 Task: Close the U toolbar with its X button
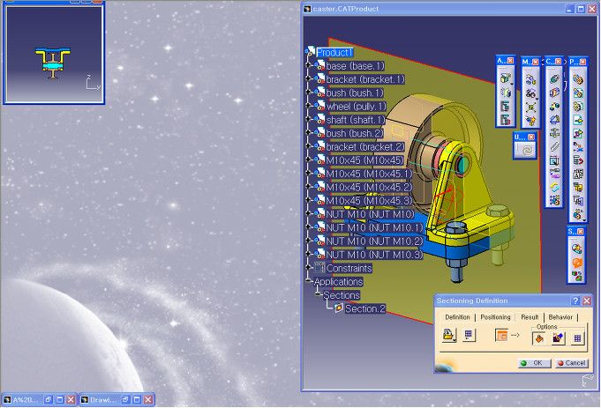[531, 137]
